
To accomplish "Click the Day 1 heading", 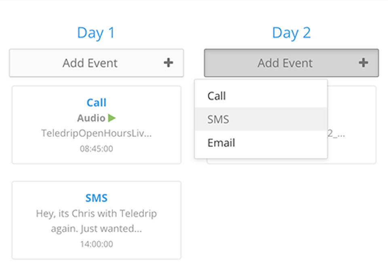I will point(96,33).
